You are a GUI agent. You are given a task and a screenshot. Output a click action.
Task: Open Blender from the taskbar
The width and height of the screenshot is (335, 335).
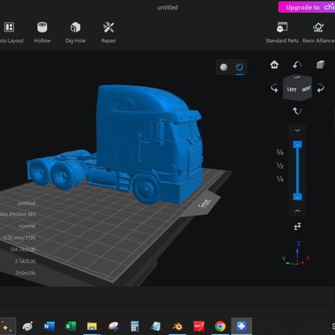(x=177, y=326)
